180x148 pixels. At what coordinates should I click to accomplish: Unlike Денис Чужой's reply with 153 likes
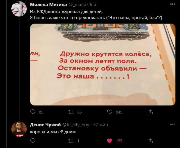point(109,141)
